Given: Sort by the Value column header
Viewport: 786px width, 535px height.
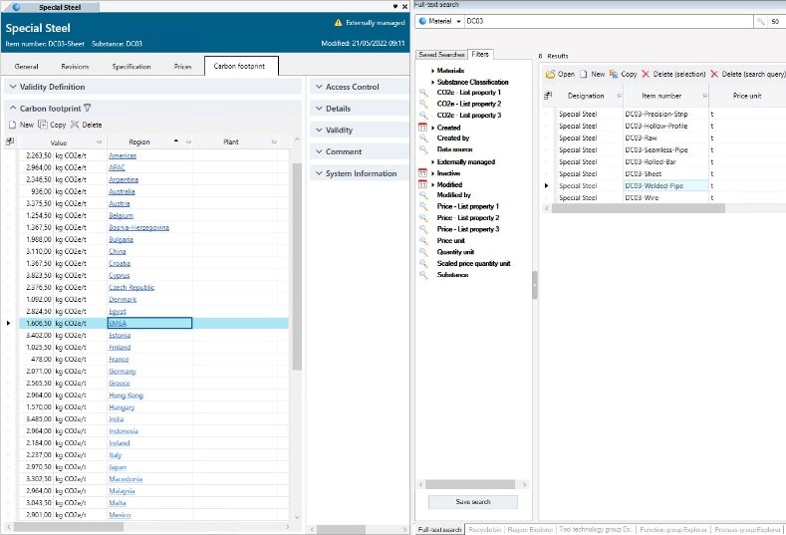Looking at the screenshot, I should [x=59, y=141].
